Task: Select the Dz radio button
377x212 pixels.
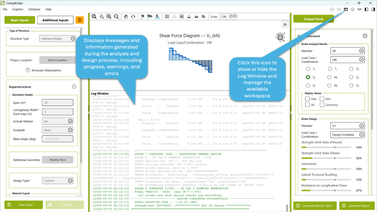Action: coord(351,85)
